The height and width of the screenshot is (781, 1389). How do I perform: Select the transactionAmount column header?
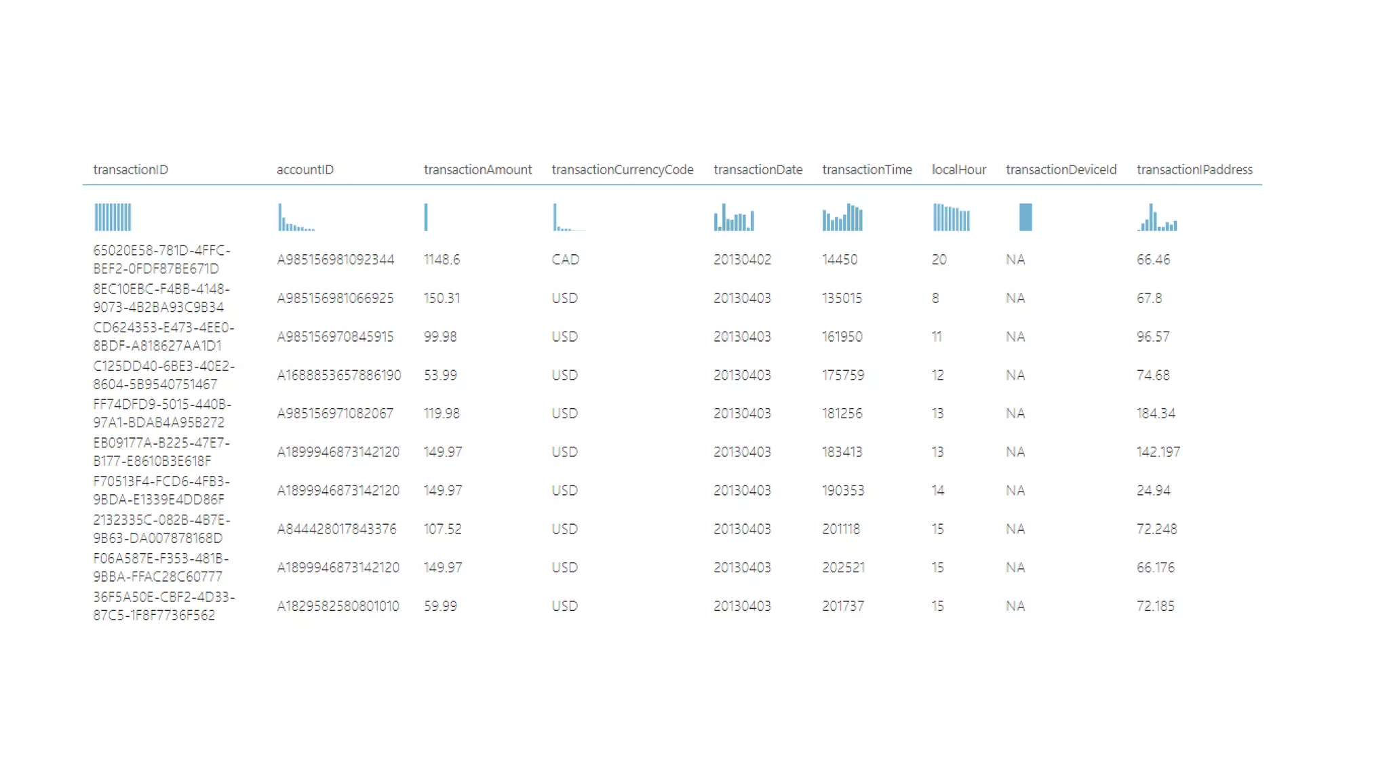477,169
